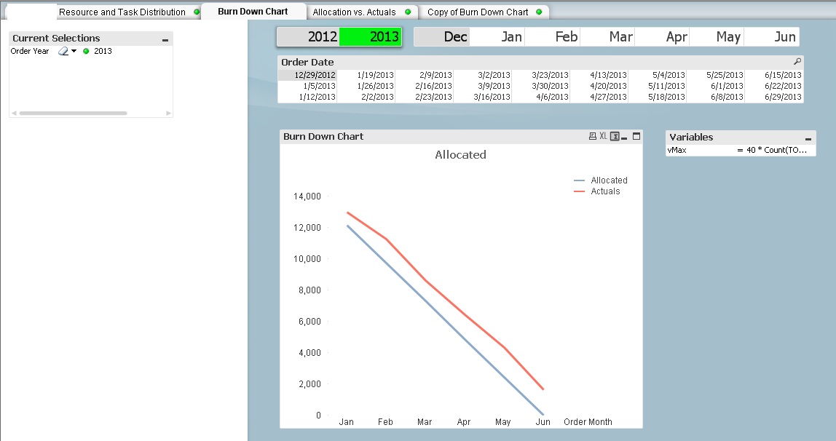The width and height of the screenshot is (836, 441).
Task: Select order date 2/2/2013
Action: pyautogui.click(x=366, y=97)
